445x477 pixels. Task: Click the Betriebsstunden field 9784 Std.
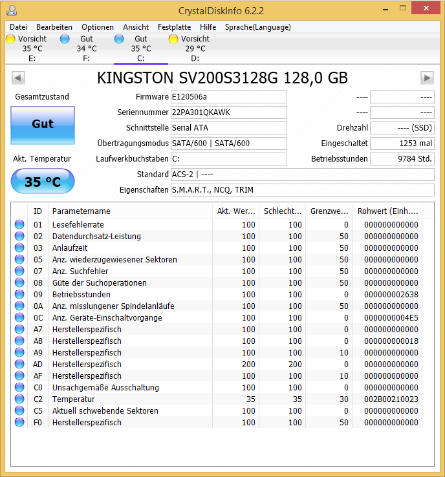point(402,159)
